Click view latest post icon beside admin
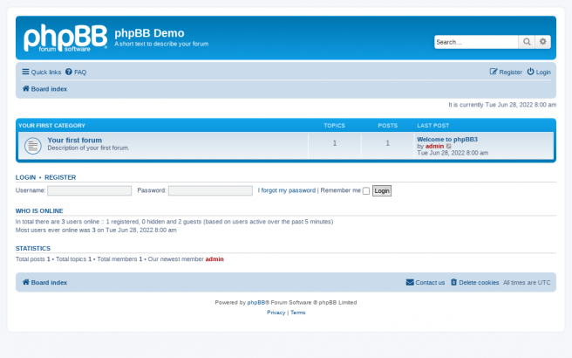572x358 pixels. coord(449,146)
